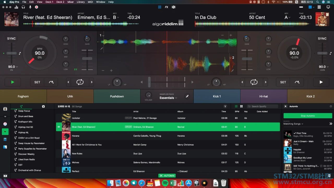This screenshot has width=334, height=188.
Task: Trigger the Hi-hat sample pad
Action: click(264, 96)
